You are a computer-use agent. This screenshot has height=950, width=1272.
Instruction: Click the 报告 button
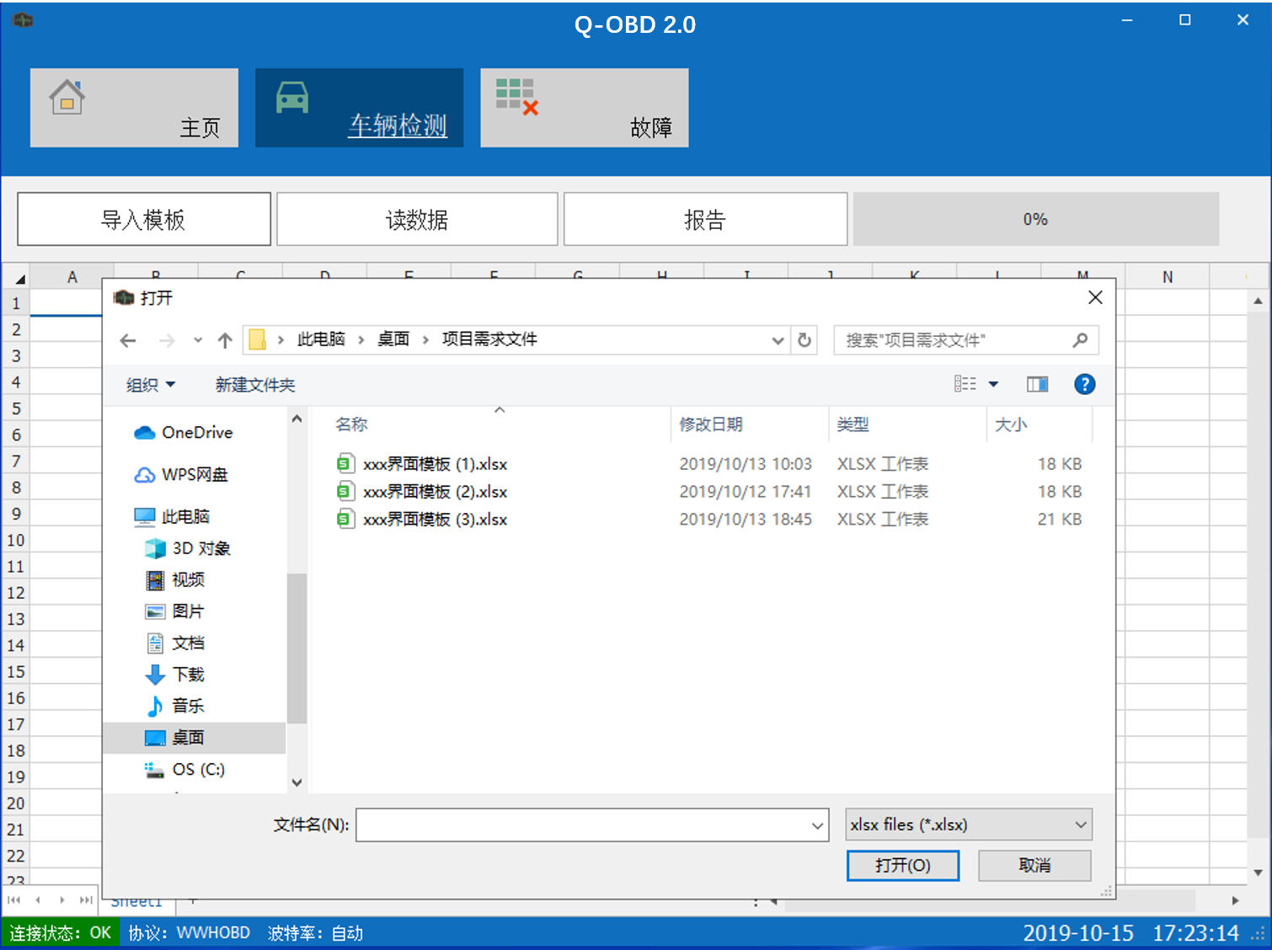coord(705,219)
